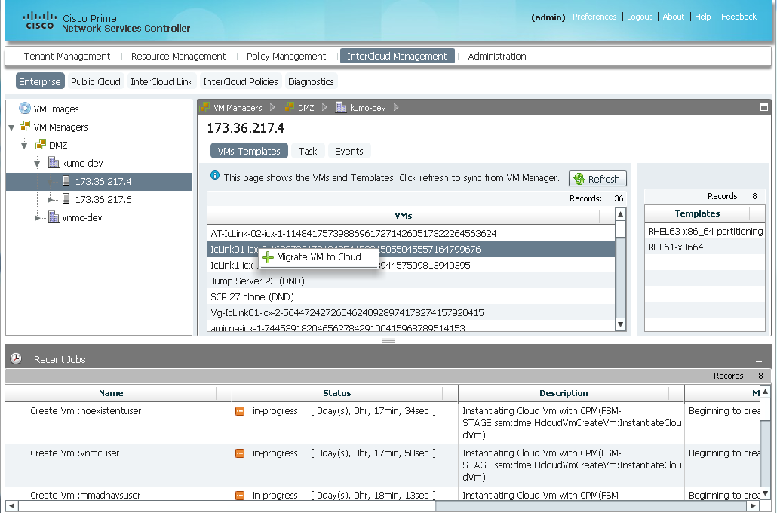The height and width of the screenshot is (513, 777).
Task: Click the kumo-dev building icon in tree
Action: point(54,163)
